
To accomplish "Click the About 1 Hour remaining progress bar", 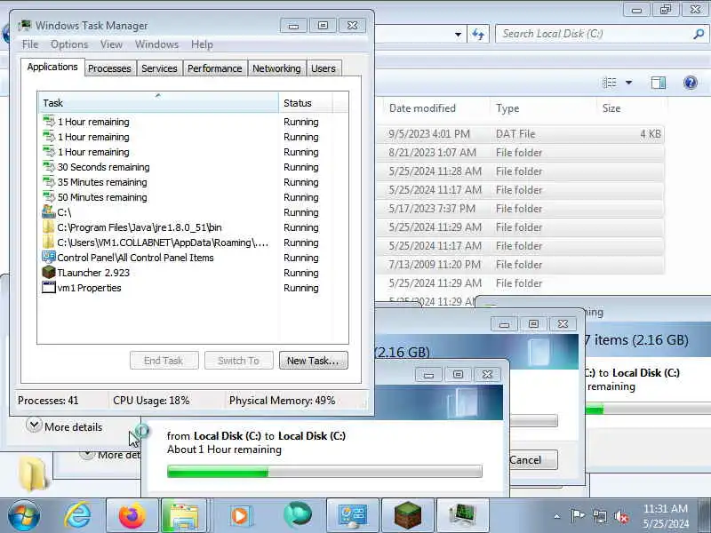I will click(324, 472).
